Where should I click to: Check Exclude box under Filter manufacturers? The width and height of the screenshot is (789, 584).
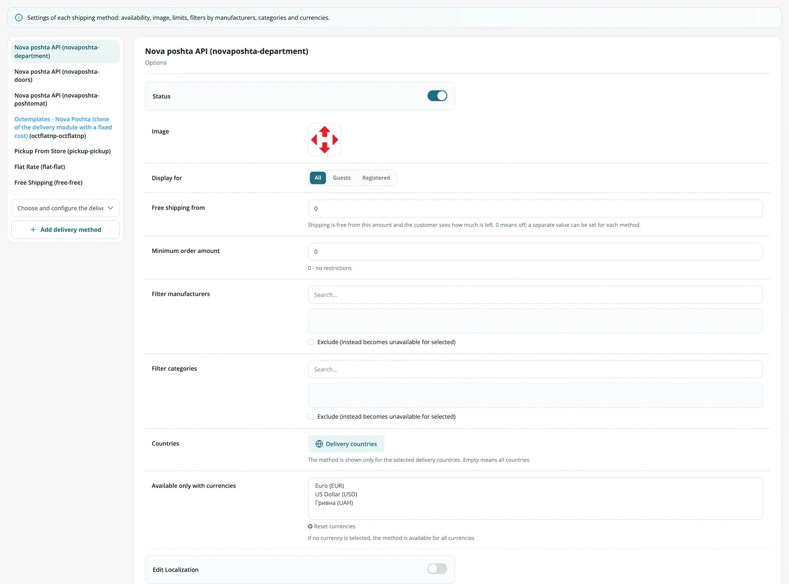click(x=311, y=342)
